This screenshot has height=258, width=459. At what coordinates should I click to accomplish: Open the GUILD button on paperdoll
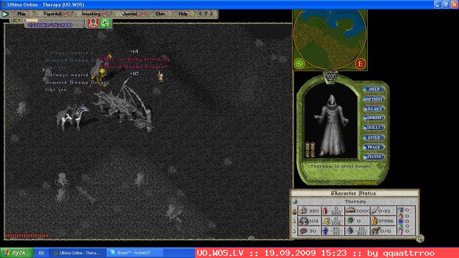pos(374,137)
